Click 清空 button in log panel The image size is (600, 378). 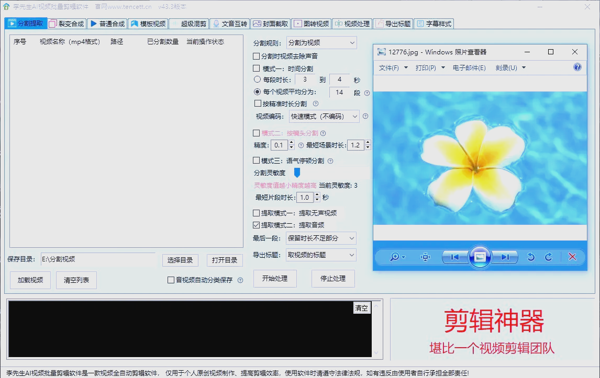point(361,308)
